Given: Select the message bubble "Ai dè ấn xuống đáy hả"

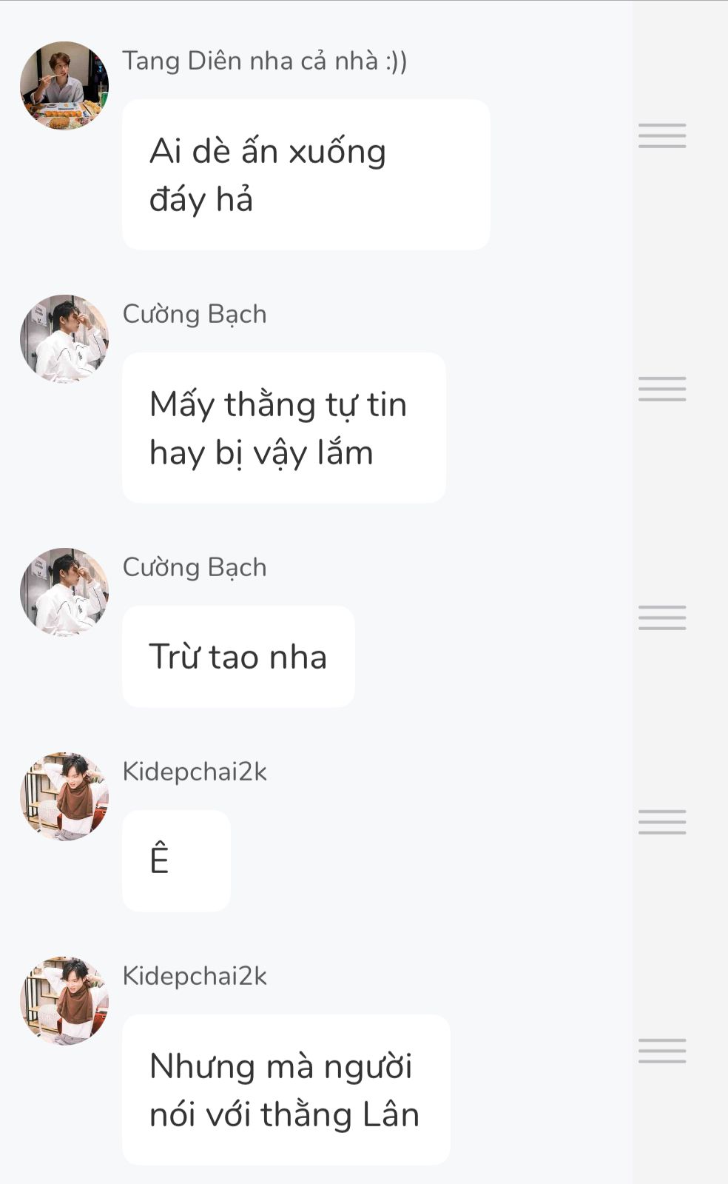Looking at the screenshot, I should pos(306,175).
